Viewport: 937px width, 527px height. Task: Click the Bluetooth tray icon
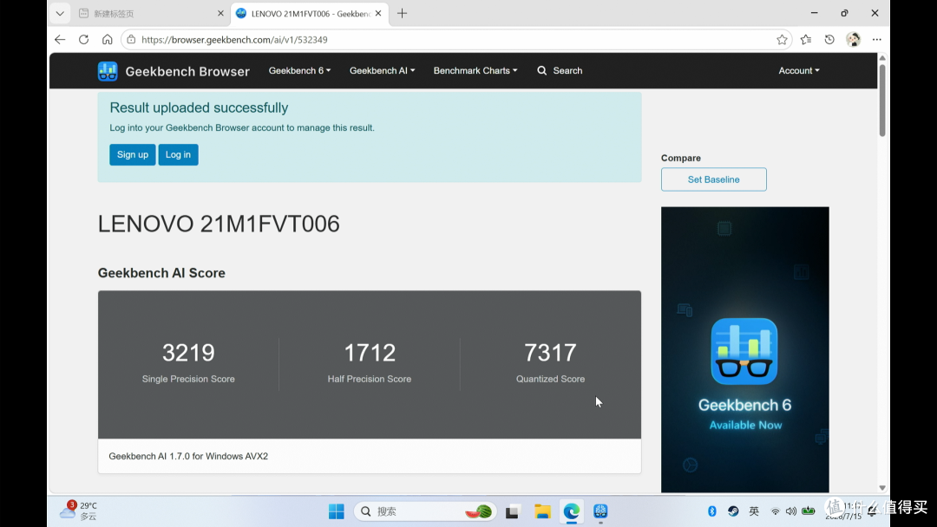coord(711,511)
